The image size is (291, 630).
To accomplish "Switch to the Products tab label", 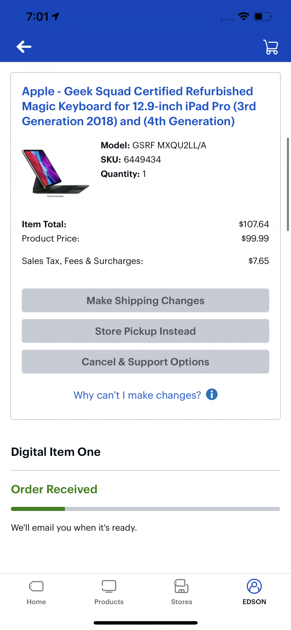I will tap(109, 602).
